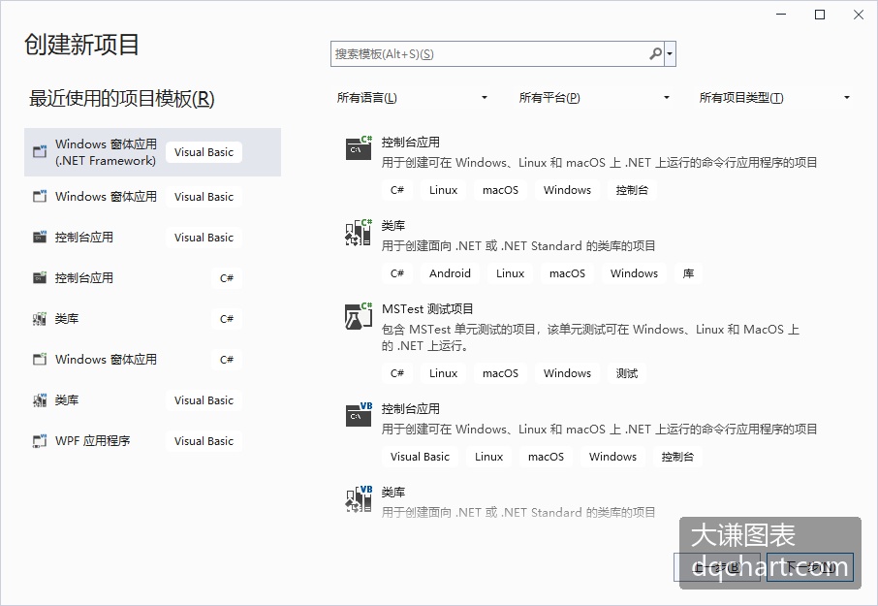Click the VB 类库 template icon

click(359, 498)
